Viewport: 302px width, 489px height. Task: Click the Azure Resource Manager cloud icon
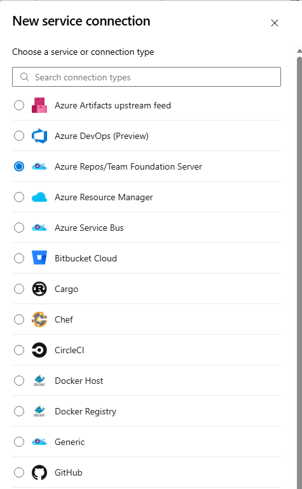pos(39,197)
